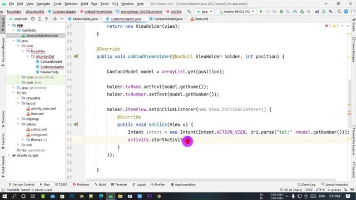Image resolution: width=356 pixels, height=200 pixels.
Task: Open Windows Start menu
Action: point(4,196)
